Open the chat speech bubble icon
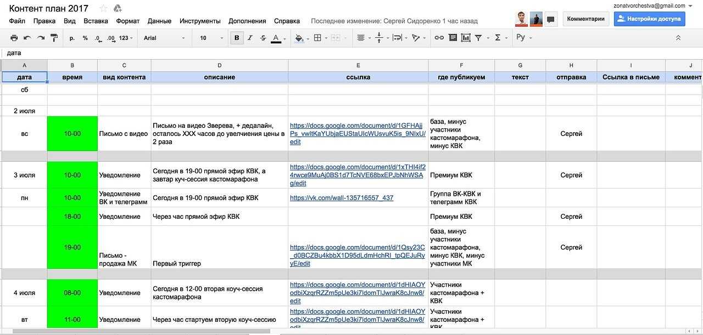This screenshot has height=335, width=703. tap(551, 19)
